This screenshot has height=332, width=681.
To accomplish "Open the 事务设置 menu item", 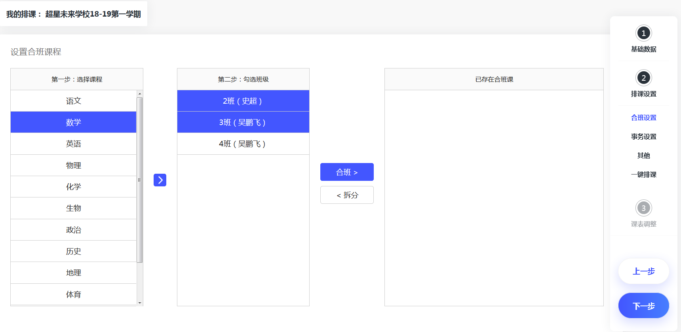I will (643, 137).
